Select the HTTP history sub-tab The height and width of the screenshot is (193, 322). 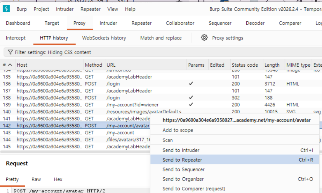54,38
